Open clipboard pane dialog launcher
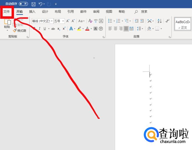Viewport: 192px width, 150px height. point(27,37)
